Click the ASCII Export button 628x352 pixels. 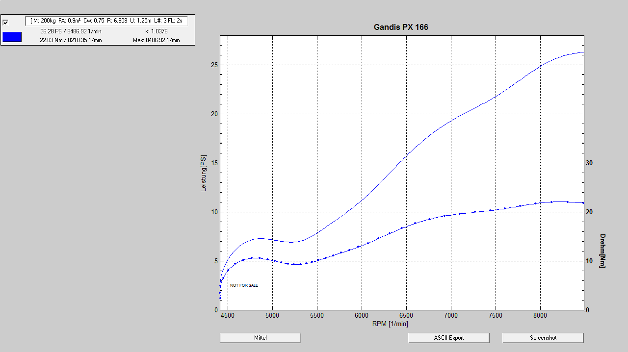point(448,338)
